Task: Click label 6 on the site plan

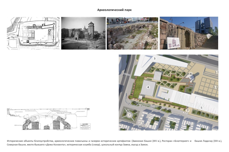Action: pyautogui.click(x=191, y=74)
